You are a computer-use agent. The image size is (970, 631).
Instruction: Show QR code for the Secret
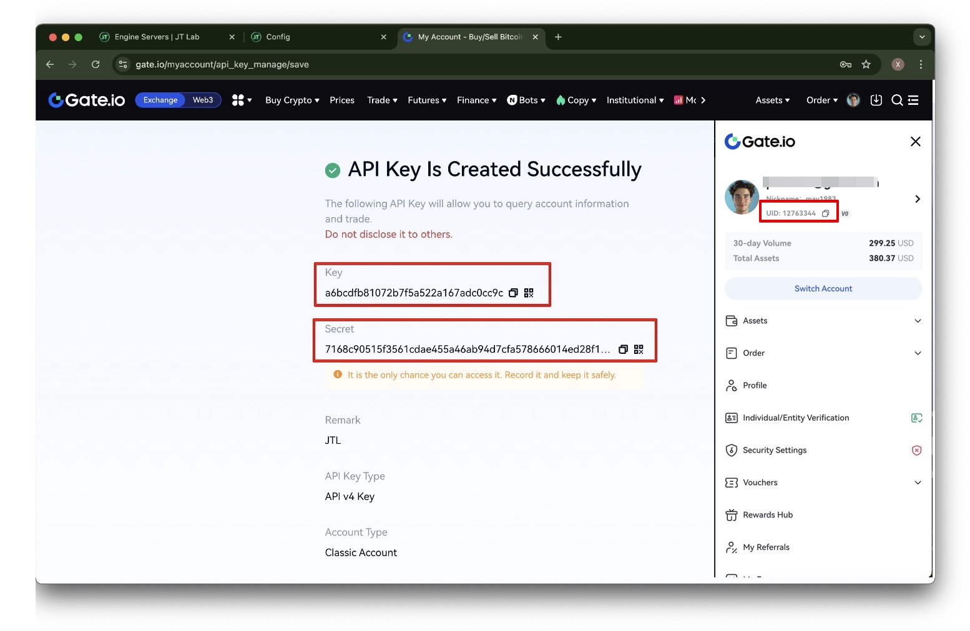pyautogui.click(x=639, y=349)
